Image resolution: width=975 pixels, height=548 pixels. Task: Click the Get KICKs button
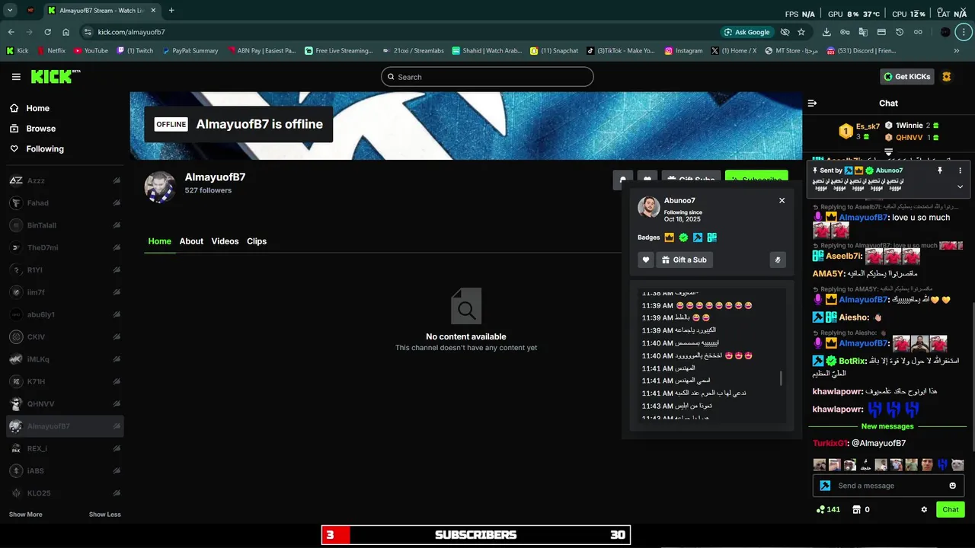coord(906,77)
